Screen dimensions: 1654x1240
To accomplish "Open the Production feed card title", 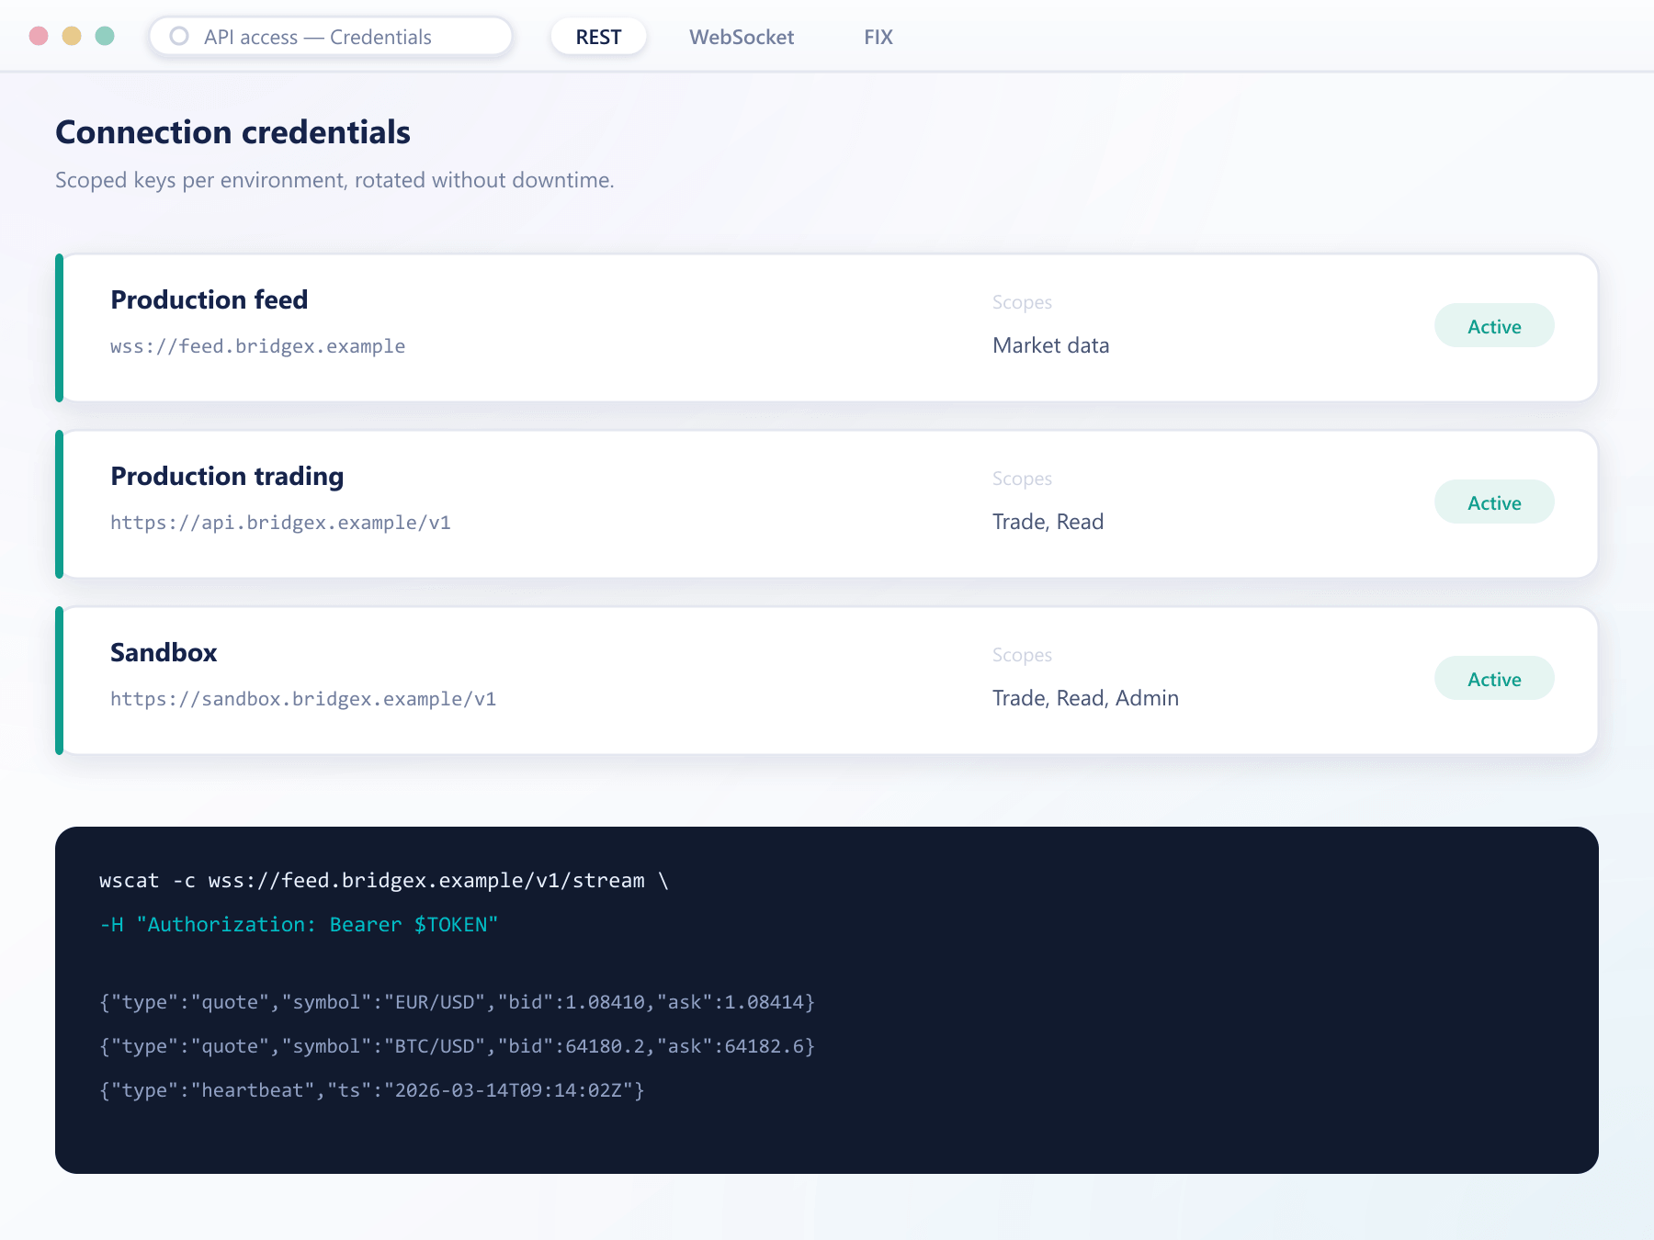I will tap(210, 299).
